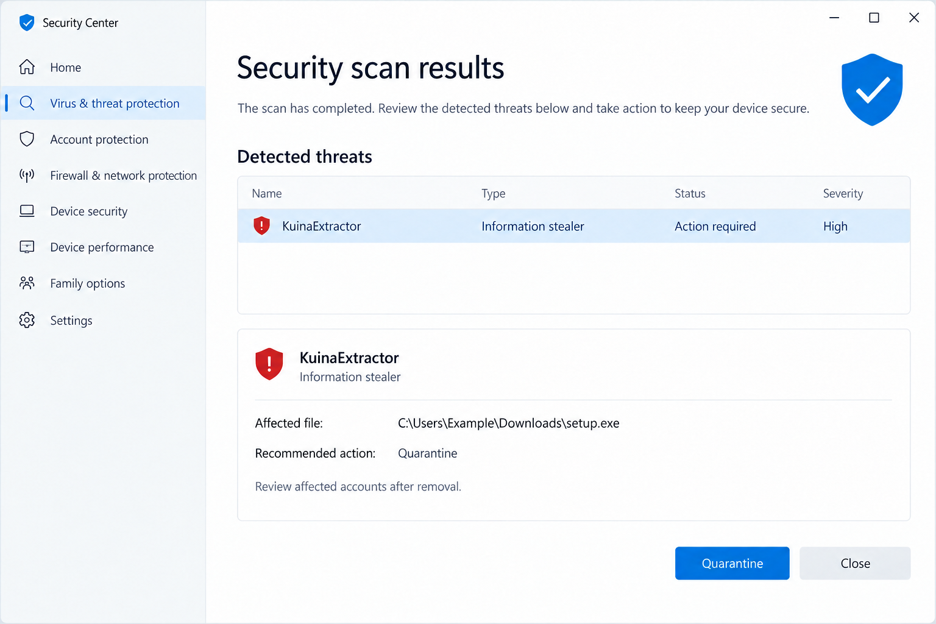
Task: Sort threats by Name column header
Action: click(x=267, y=193)
